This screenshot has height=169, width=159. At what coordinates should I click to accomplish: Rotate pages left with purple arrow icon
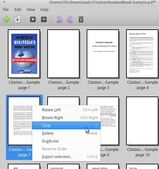pyautogui.click(x=59, y=19)
